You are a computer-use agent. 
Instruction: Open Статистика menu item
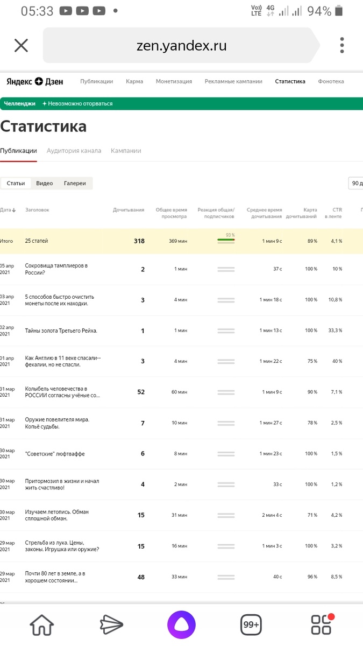point(290,81)
